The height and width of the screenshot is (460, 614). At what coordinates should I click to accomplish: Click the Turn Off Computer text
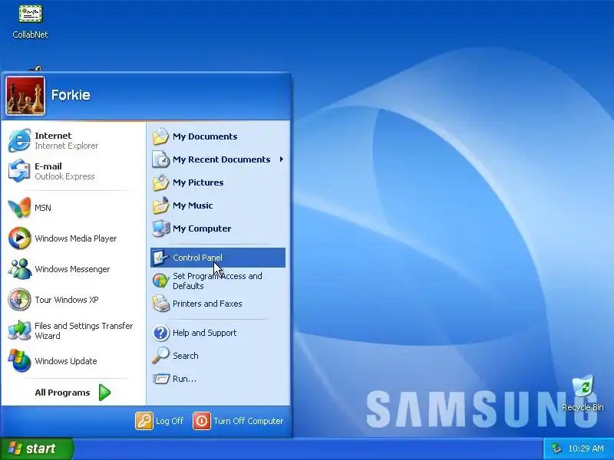[x=248, y=421]
